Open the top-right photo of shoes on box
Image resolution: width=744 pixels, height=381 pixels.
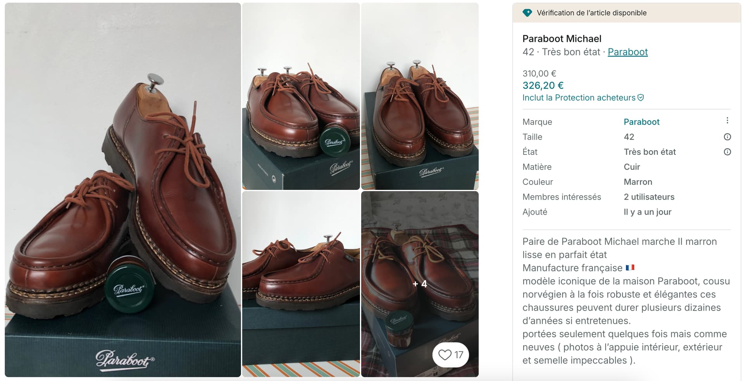tap(420, 96)
